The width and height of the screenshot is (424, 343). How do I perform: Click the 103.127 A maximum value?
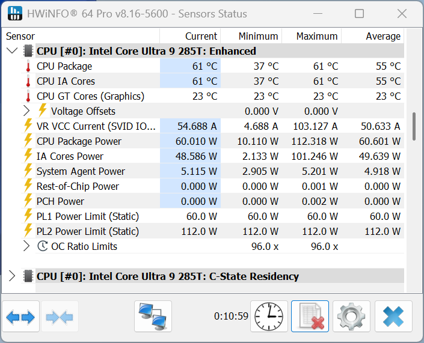(x=315, y=126)
